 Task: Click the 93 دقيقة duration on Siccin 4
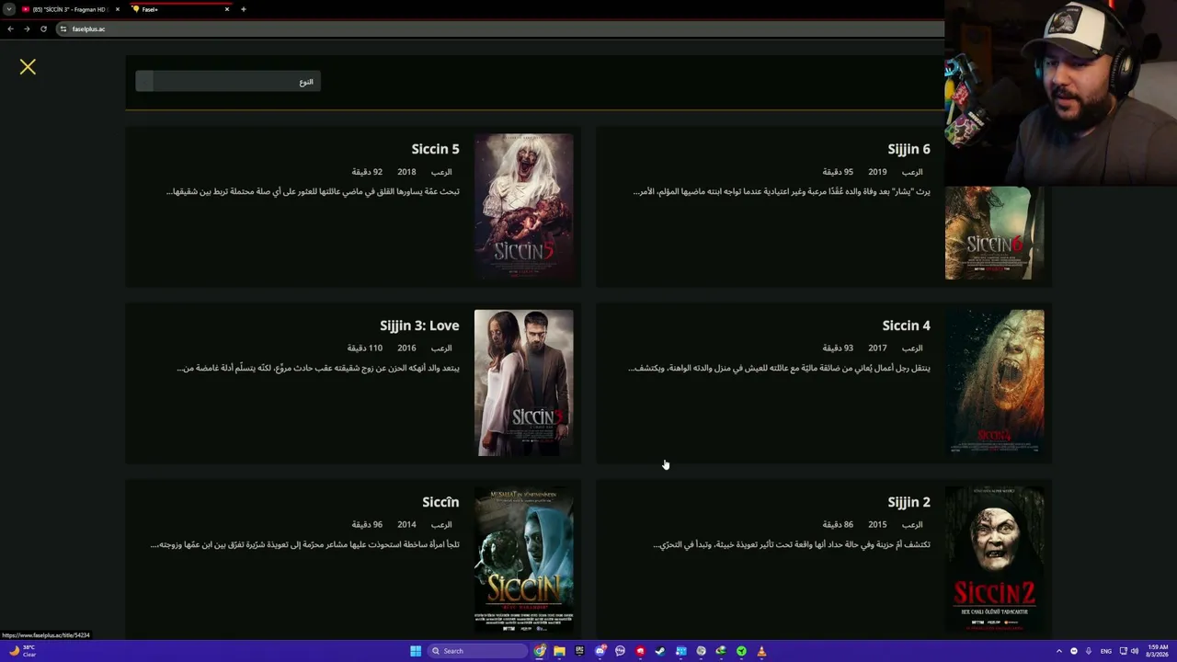coord(838,348)
